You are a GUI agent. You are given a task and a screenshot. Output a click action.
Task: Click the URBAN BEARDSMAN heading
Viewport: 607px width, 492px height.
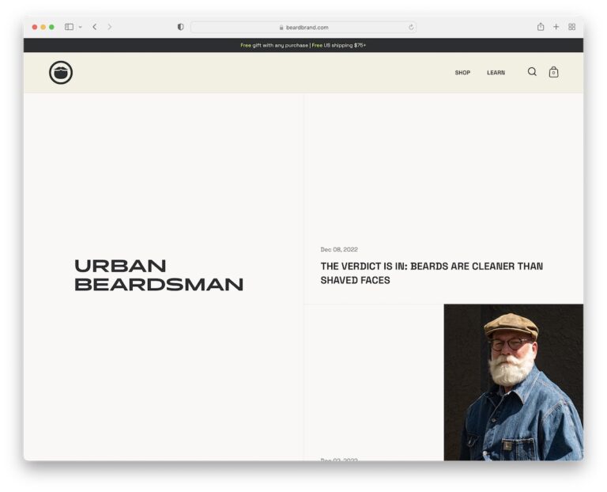(159, 275)
